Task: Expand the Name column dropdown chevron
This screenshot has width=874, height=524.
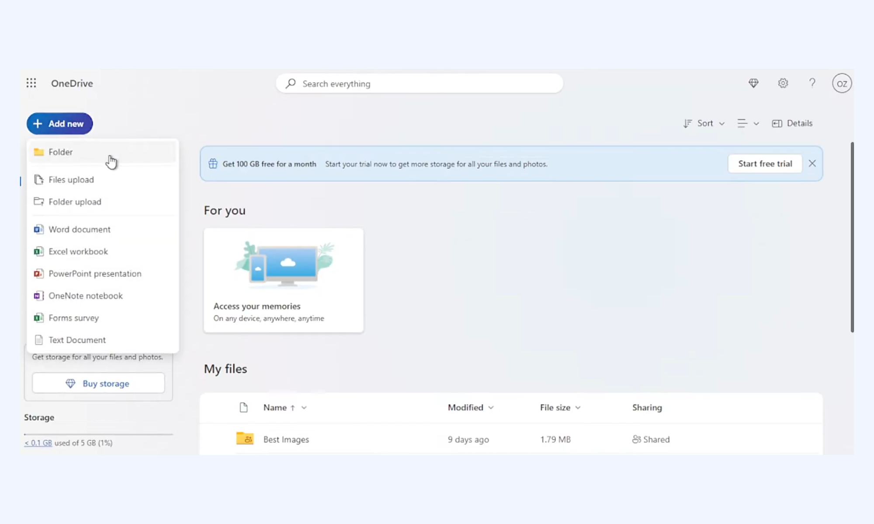Action: pyautogui.click(x=304, y=407)
